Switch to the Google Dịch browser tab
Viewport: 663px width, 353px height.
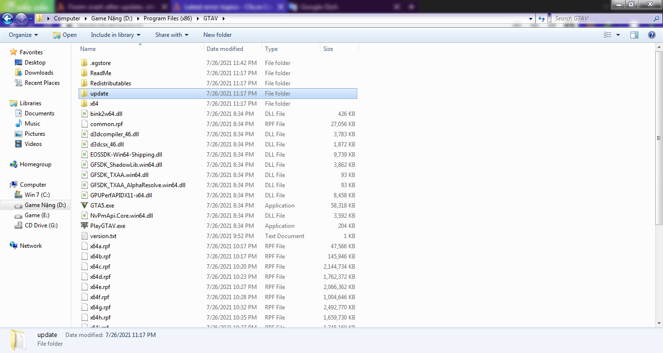tap(320, 6)
